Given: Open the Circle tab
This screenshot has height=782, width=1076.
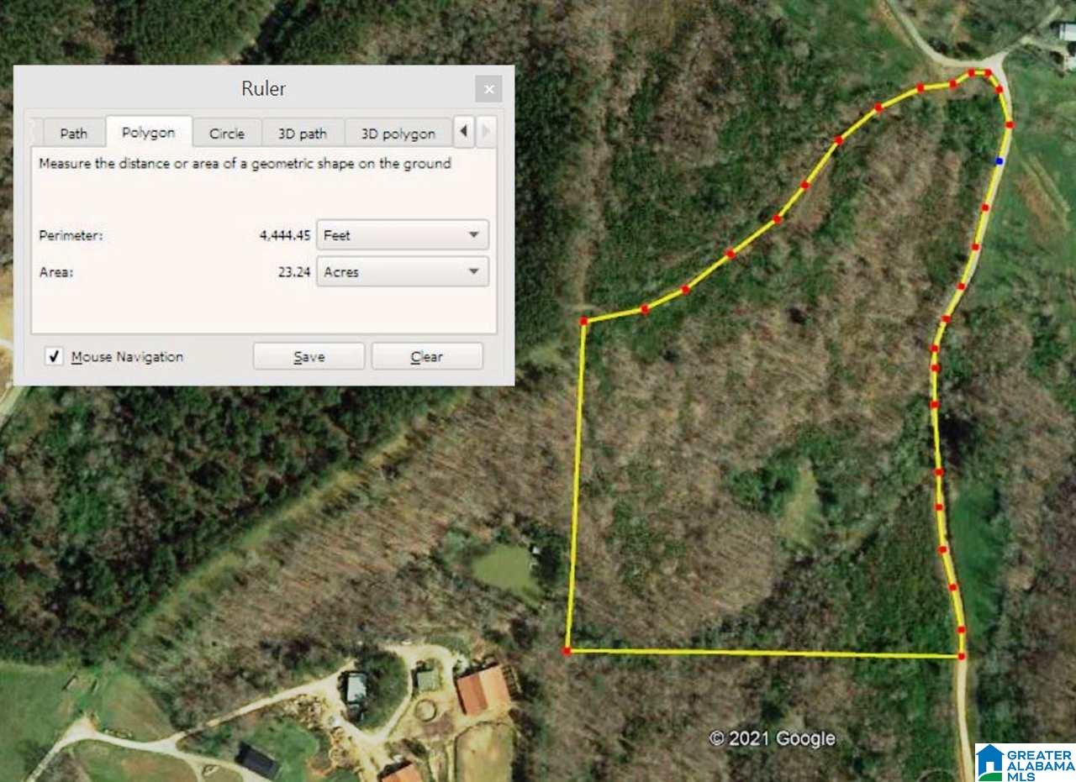Looking at the screenshot, I should click(227, 134).
